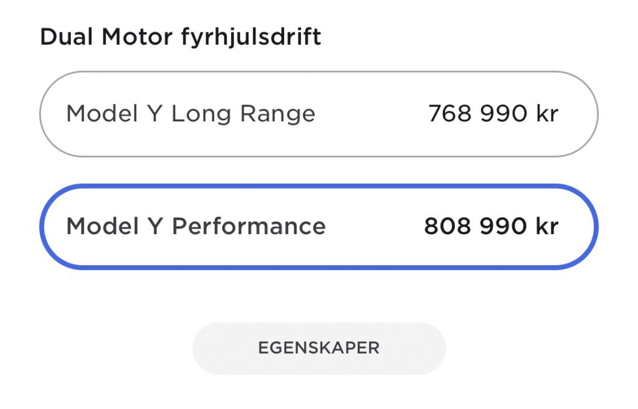Pick the more expensive Dual Motor variant
The image size is (638, 409).
coord(318,226)
